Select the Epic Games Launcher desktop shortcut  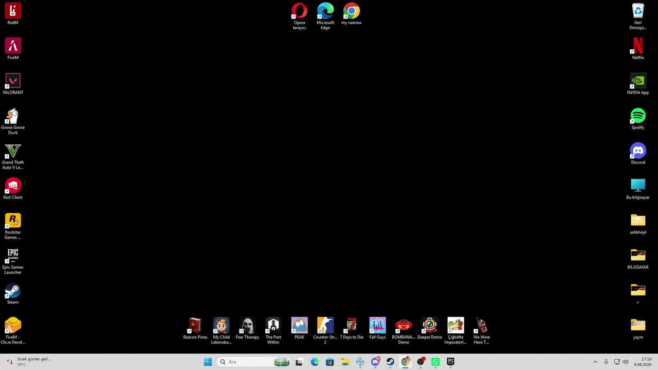pyautogui.click(x=13, y=261)
